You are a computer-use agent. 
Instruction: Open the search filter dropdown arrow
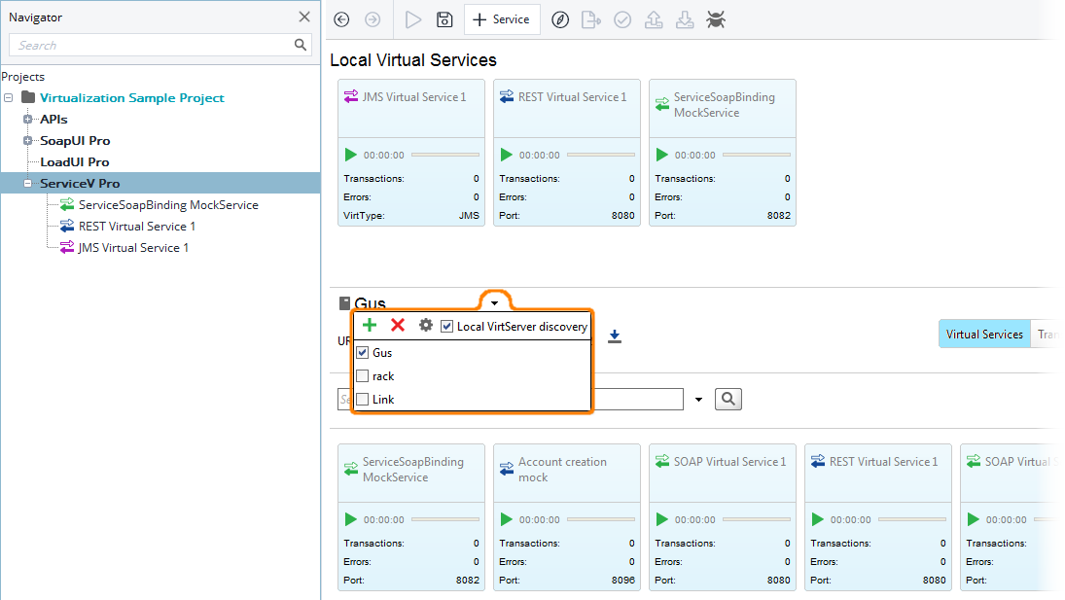click(699, 399)
